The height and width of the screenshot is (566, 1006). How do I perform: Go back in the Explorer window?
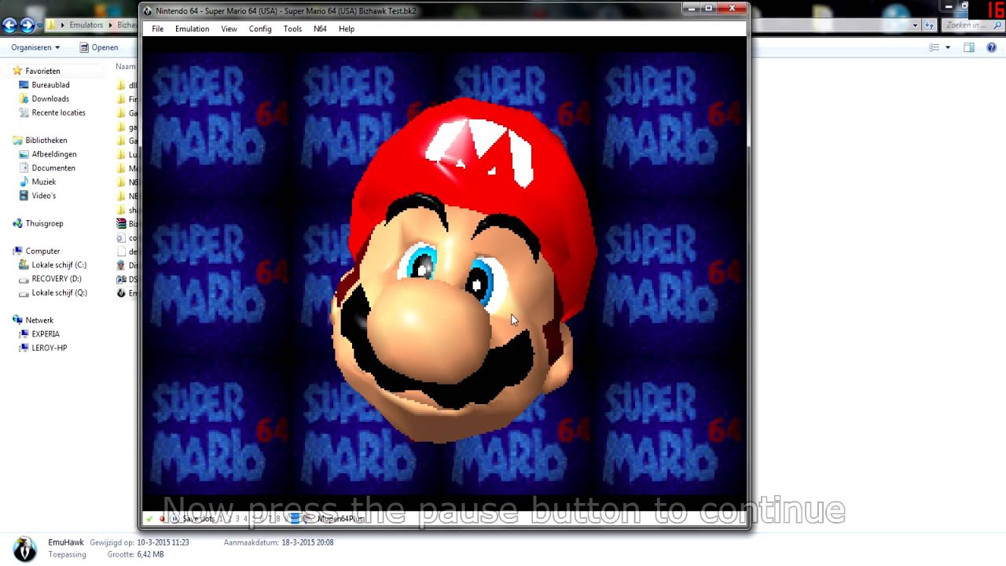pyautogui.click(x=9, y=25)
